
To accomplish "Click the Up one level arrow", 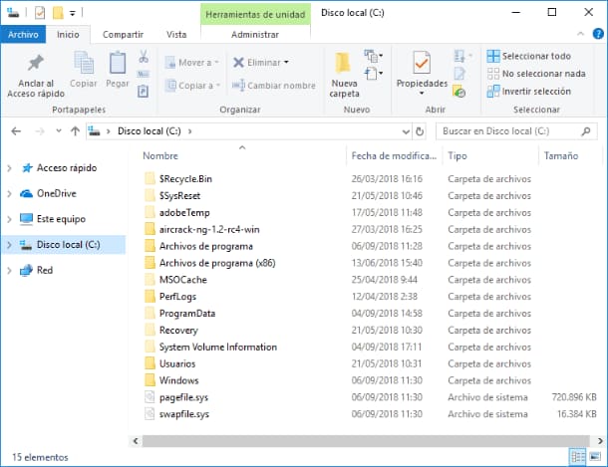I will pyautogui.click(x=75, y=131).
